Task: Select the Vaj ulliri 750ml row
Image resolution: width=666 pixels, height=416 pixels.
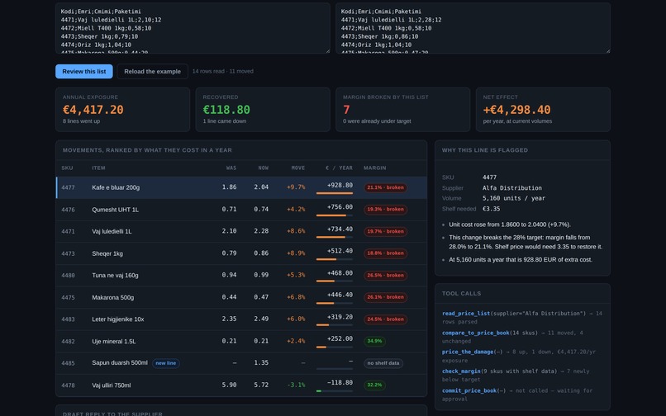Action: coord(241,385)
